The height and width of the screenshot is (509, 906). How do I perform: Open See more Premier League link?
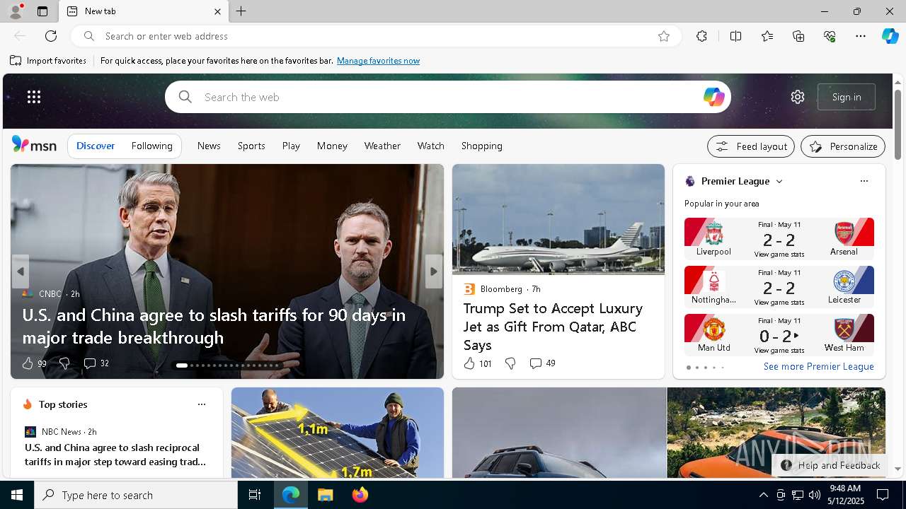click(x=819, y=366)
